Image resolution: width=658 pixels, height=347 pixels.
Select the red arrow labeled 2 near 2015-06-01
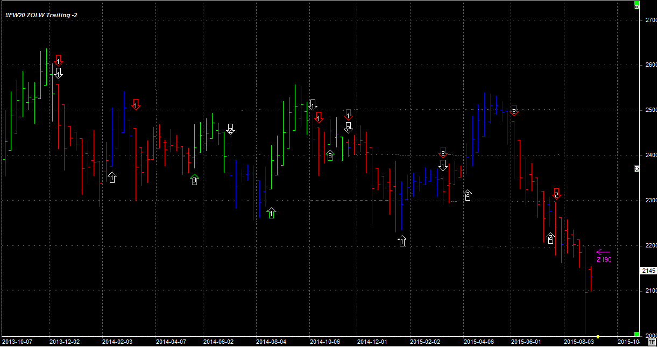pyautogui.click(x=514, y=110)
